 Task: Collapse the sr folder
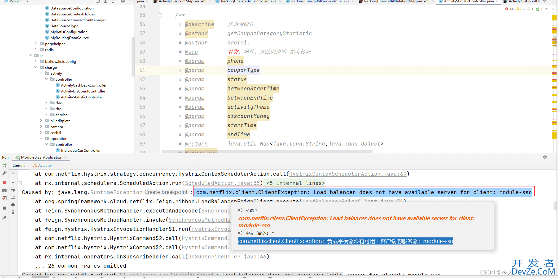pyautogui.click(x=30, y=55)
